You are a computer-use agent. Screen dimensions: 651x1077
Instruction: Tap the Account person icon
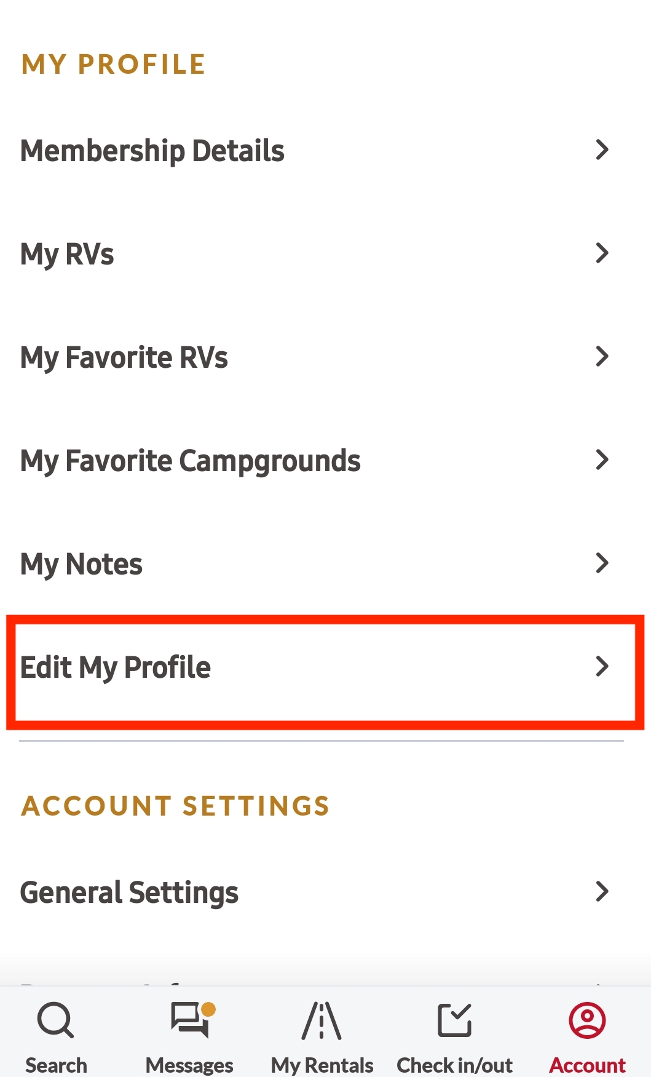(x=587, y=1020)
